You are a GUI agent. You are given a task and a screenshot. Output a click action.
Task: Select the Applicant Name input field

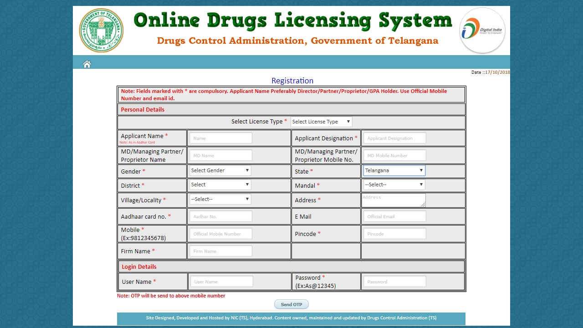220,138
